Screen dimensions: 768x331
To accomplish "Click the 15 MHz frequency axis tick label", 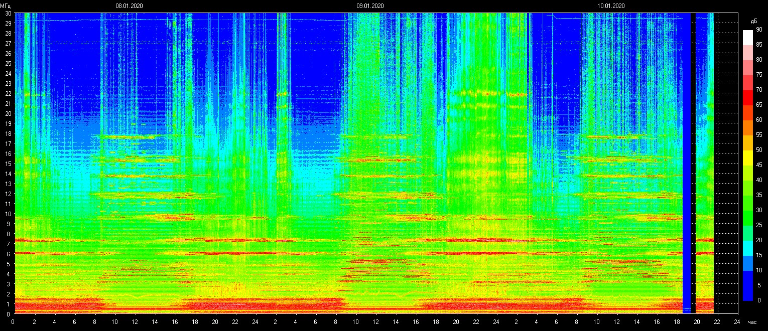I will tap(8, 163).
